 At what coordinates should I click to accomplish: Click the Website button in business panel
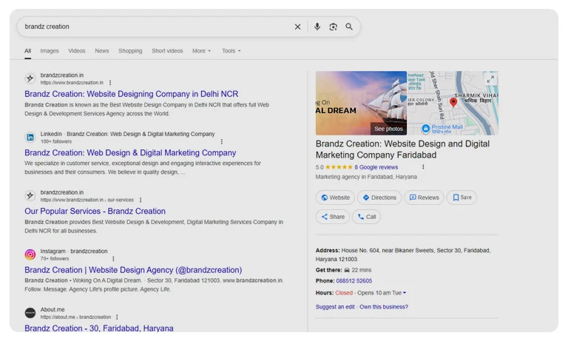[x=335, y=197]
